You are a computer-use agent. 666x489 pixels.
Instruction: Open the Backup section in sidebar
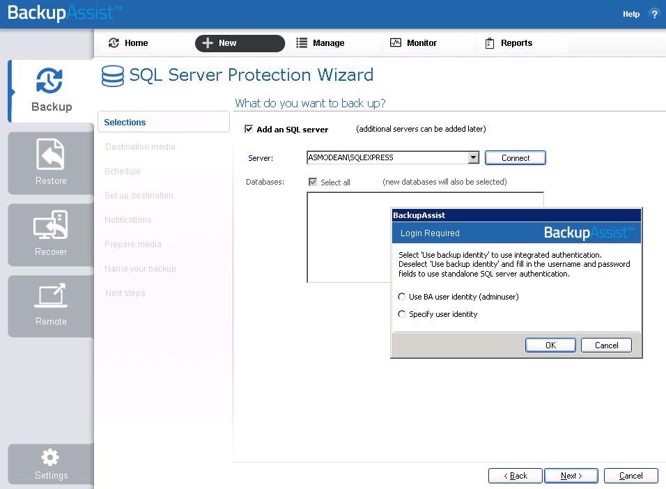[x=52, y=91]
